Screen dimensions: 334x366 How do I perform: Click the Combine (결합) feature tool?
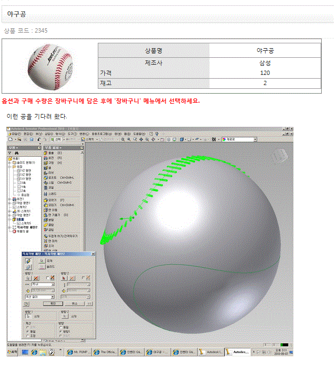(x=49, y=225)
